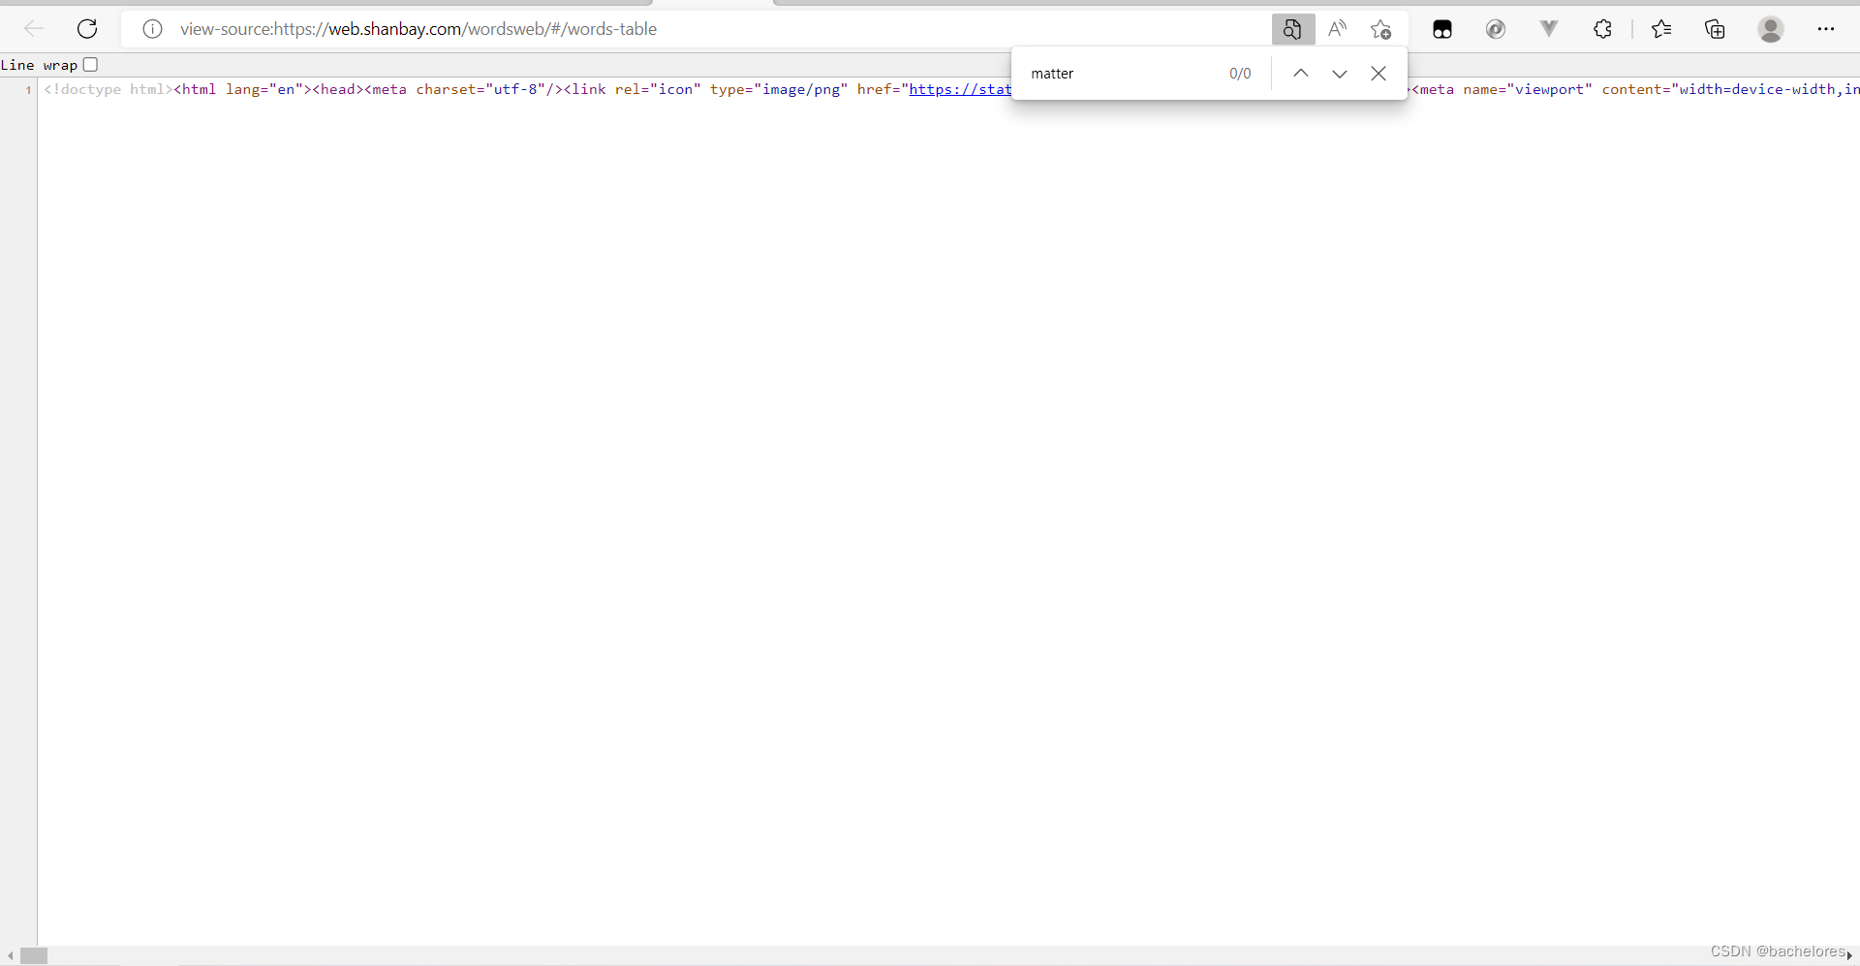Viewport: 1860px width, 966px height.
Task: Click horizontal scrollbar right arrow
Action: tap(1849, 956)
